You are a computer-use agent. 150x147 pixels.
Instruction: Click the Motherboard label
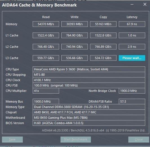(x=15, y=118)
